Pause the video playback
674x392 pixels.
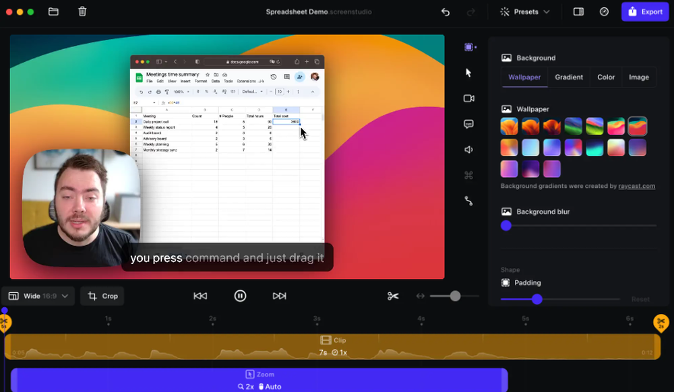tap(241, 296)
